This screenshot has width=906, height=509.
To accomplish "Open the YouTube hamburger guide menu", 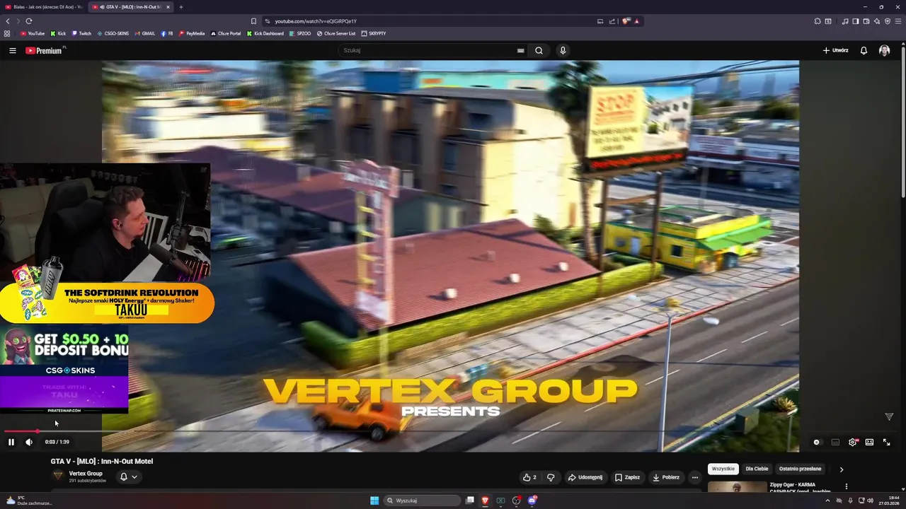I will 12,50.
